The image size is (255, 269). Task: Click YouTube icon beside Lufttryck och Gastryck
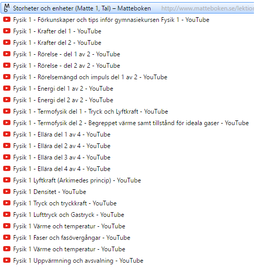[7, 214]
